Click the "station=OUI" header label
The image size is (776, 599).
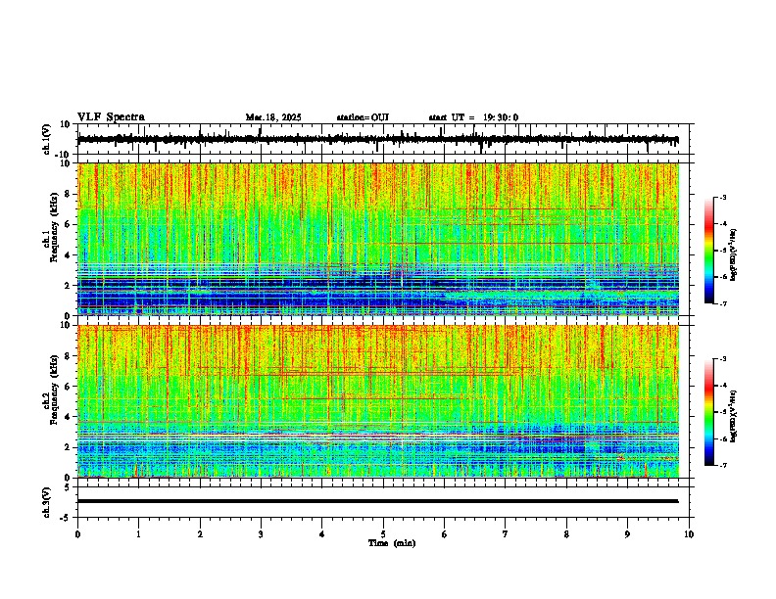click(363, 117)
